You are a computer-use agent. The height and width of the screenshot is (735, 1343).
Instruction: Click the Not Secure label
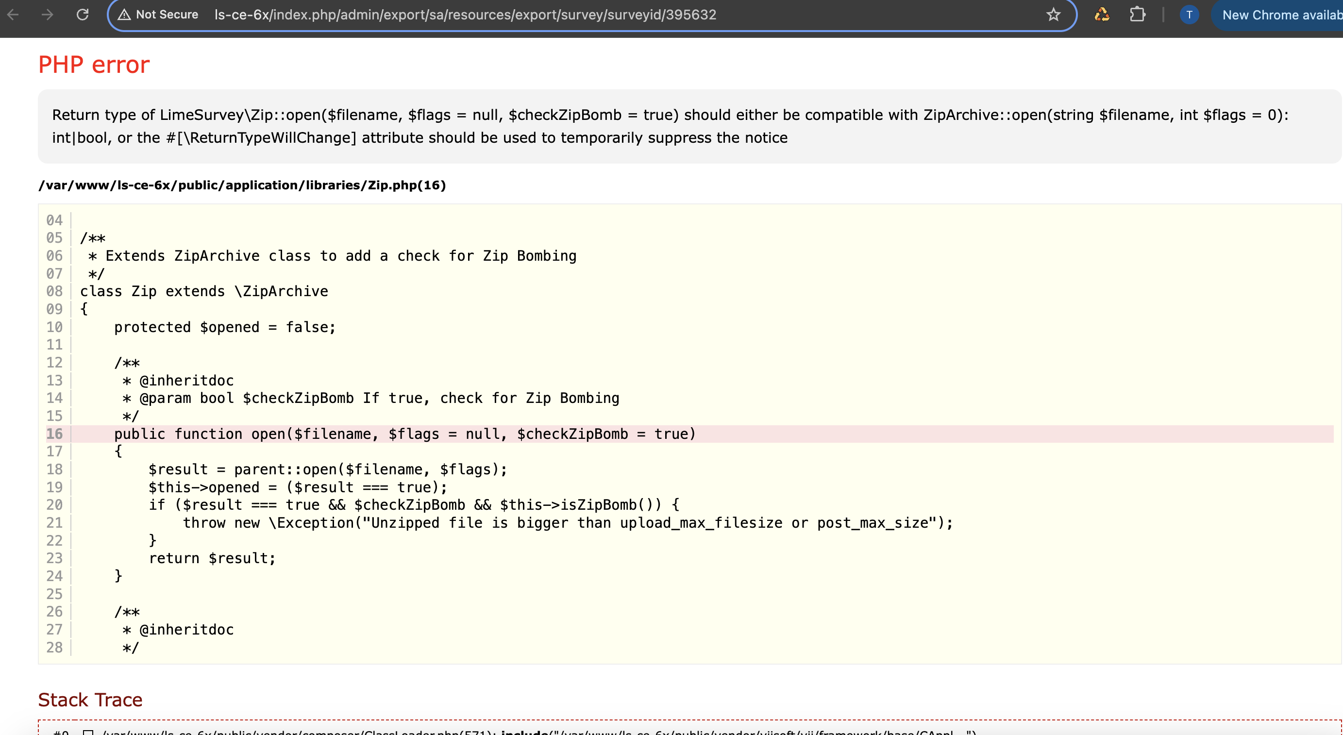point(167,15)
